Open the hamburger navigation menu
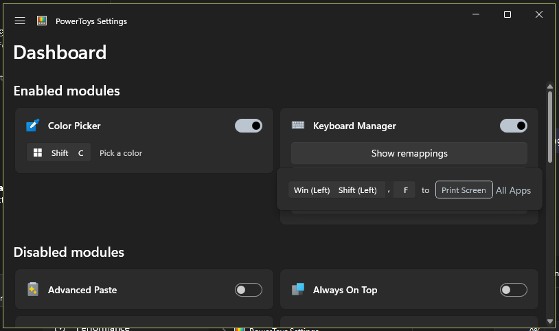 click(20, 21)
